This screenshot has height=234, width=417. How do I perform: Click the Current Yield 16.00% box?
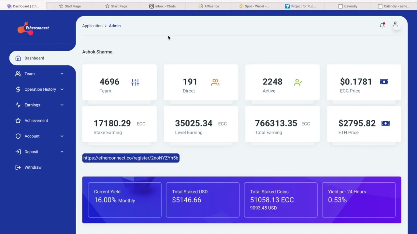(x=124, y=200)
